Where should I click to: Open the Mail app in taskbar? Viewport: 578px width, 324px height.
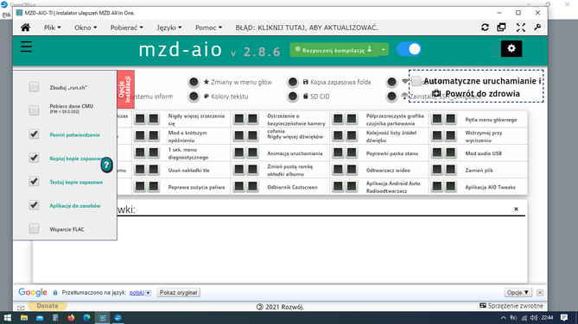40,318
